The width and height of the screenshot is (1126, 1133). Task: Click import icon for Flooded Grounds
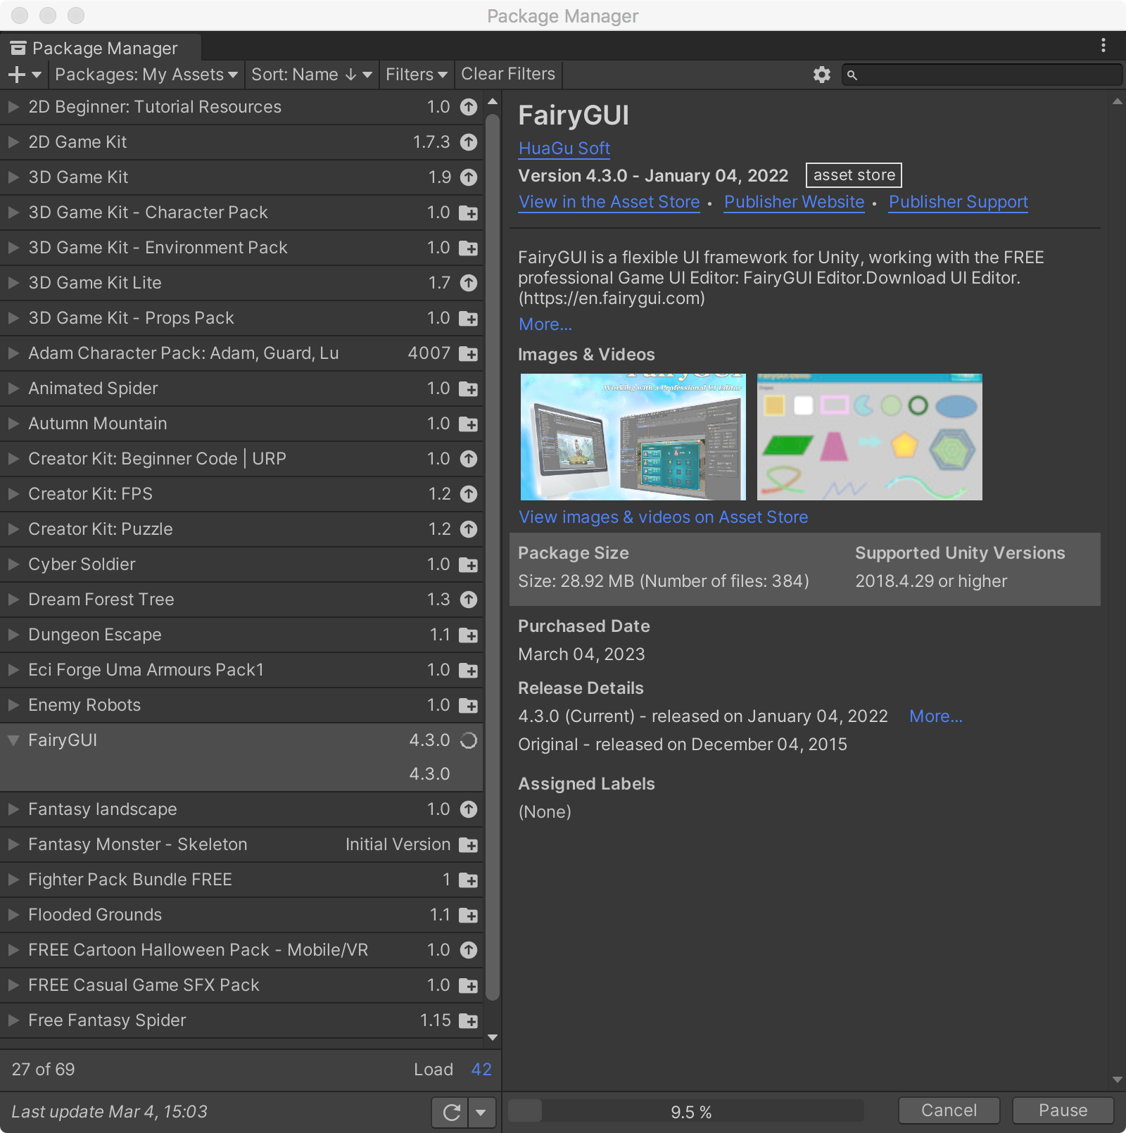pos(469,915)
